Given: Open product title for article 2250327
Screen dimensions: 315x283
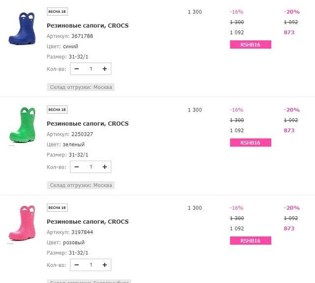Looking at the screenshot, I should [x=88, y=123].
